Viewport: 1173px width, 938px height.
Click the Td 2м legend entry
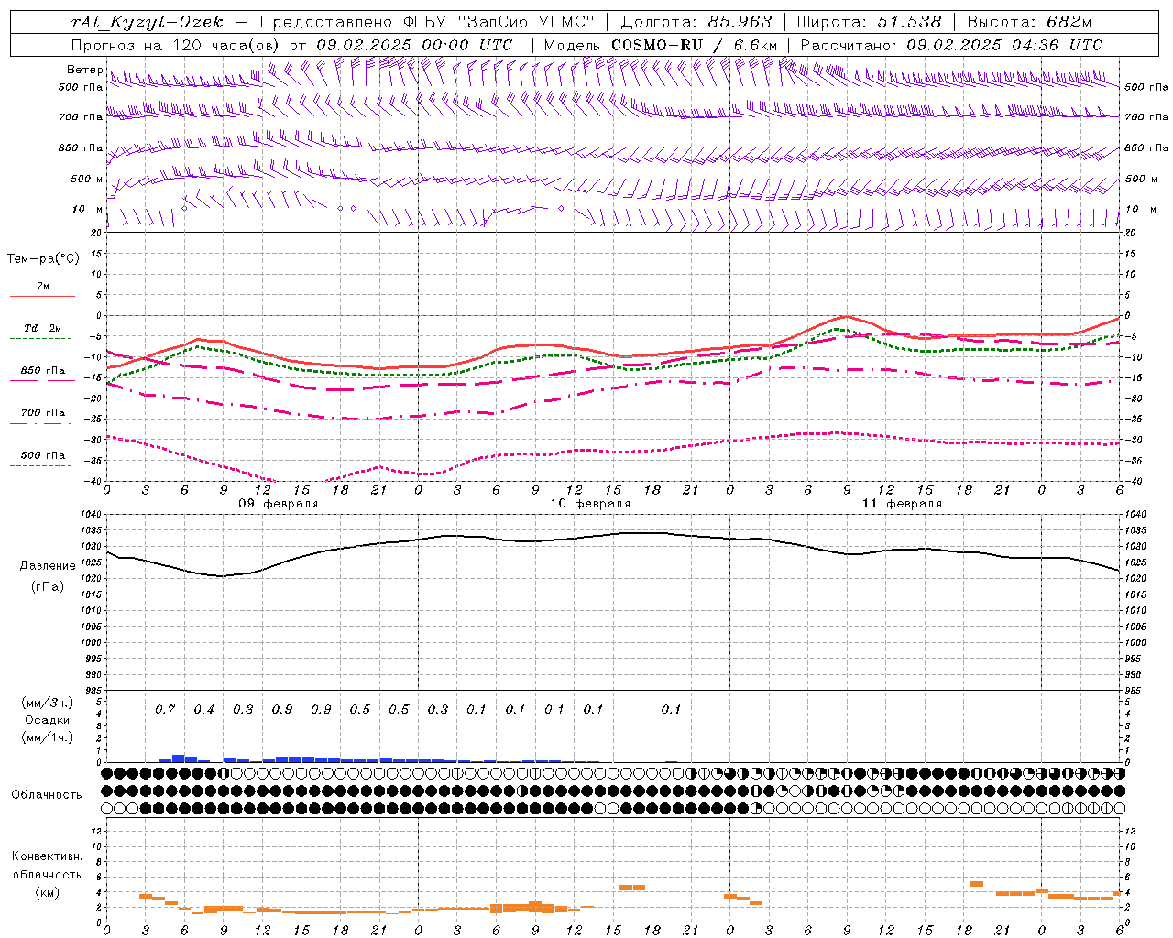point(42,328)
